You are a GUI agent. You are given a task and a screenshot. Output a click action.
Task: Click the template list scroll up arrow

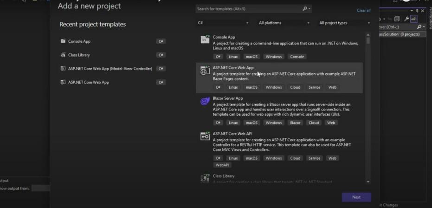point(368,35)
